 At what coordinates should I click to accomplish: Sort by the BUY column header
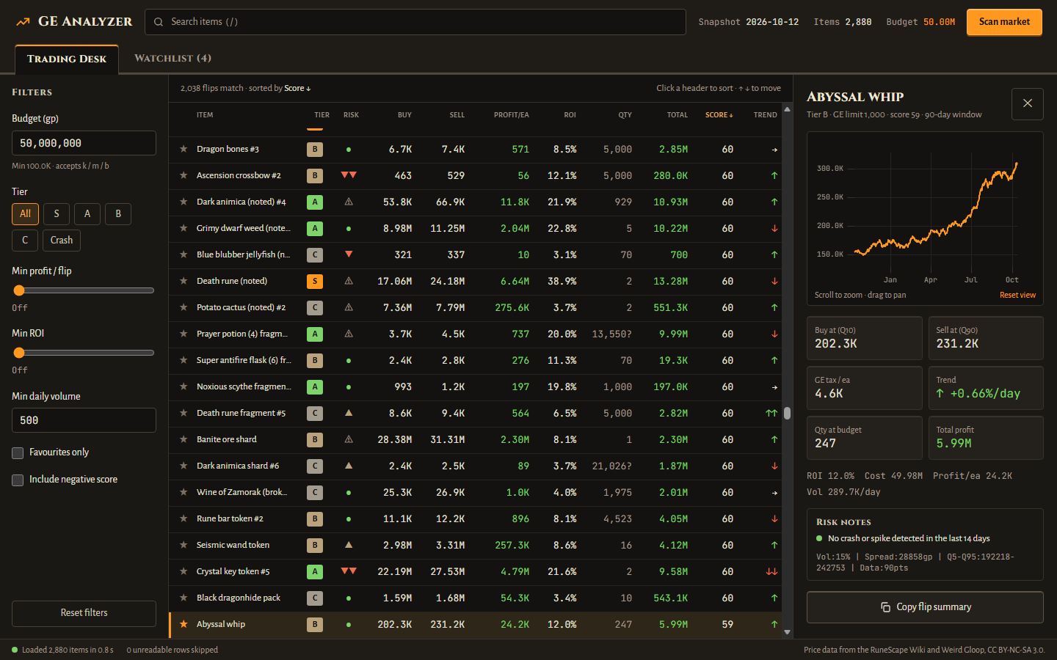click(x=404, y=115)
